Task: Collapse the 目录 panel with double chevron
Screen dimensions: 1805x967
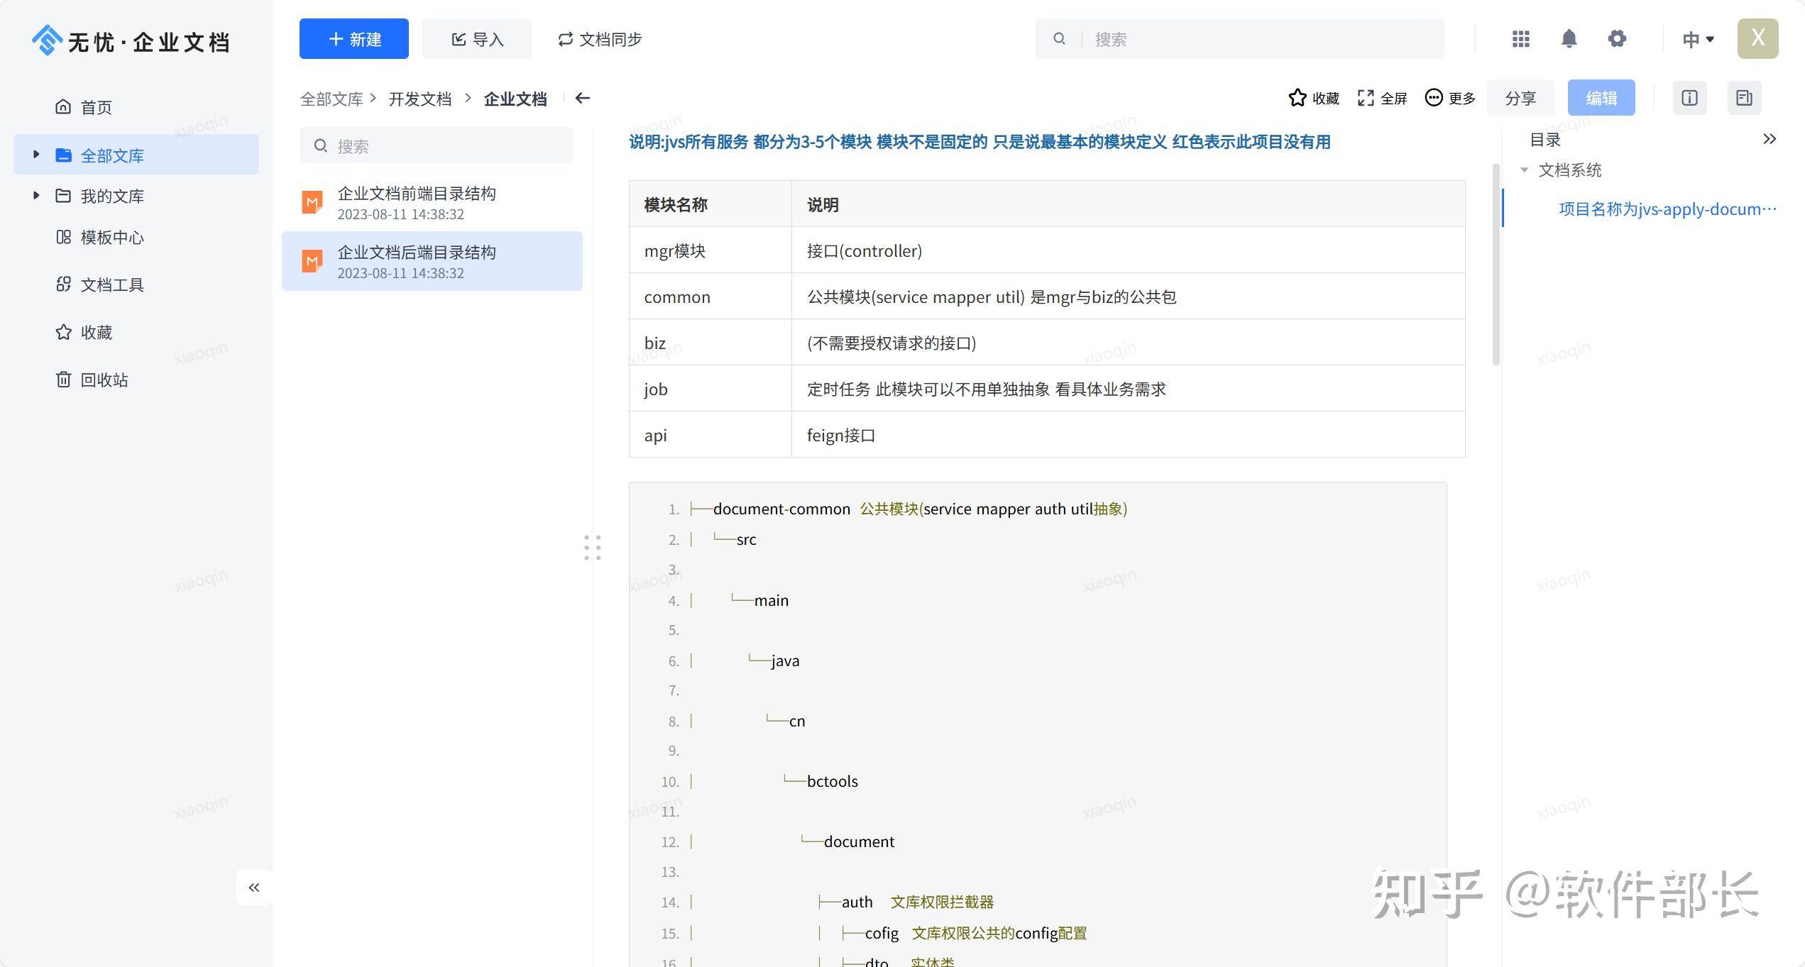Action: tap(1770, 139)
